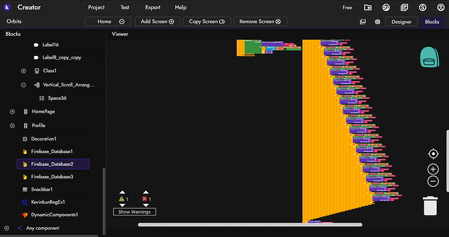This screenshot has height=237, width=449.
Task: Open the Home screen dropdown
Action: coord(108,21)
